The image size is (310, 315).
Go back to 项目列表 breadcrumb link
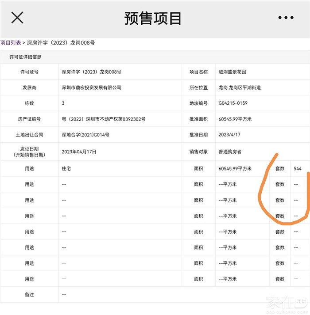11,43
